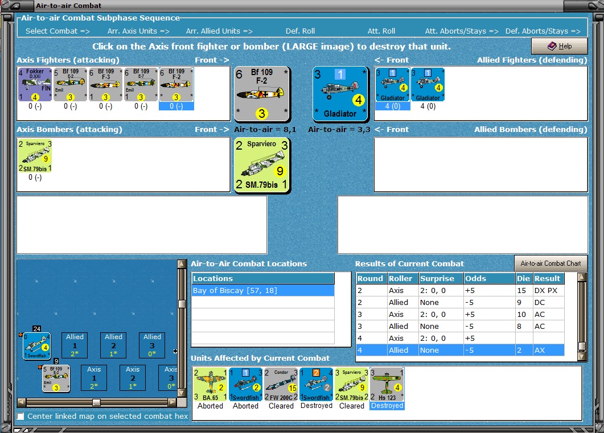
Task: Click the combat results scrollbar up arrow
Action: pos(582,277)
